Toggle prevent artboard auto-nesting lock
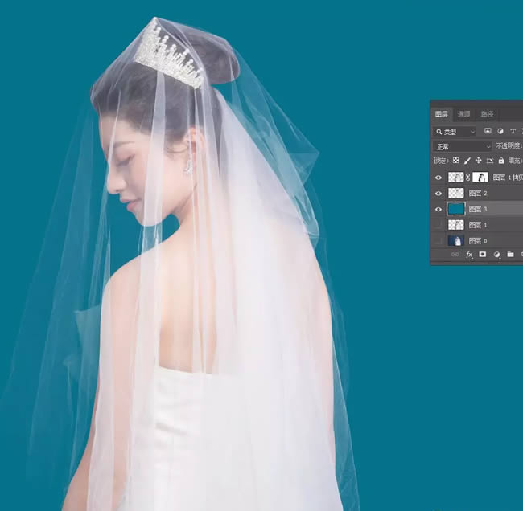Viewport: 523px width, 511px height. click(x=490, y=161)
